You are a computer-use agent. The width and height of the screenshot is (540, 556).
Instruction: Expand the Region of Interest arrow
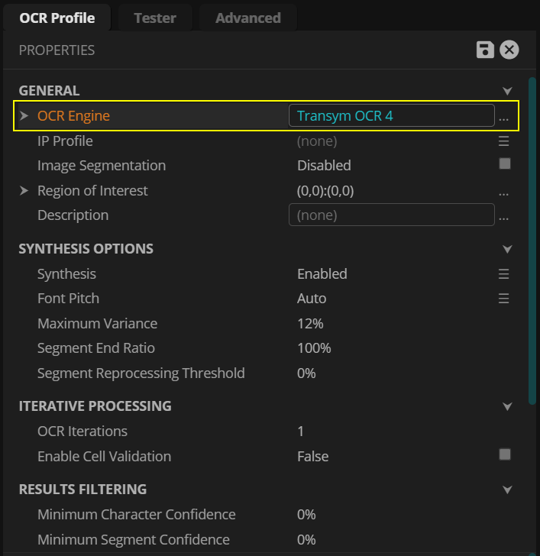tap(24, 191)
